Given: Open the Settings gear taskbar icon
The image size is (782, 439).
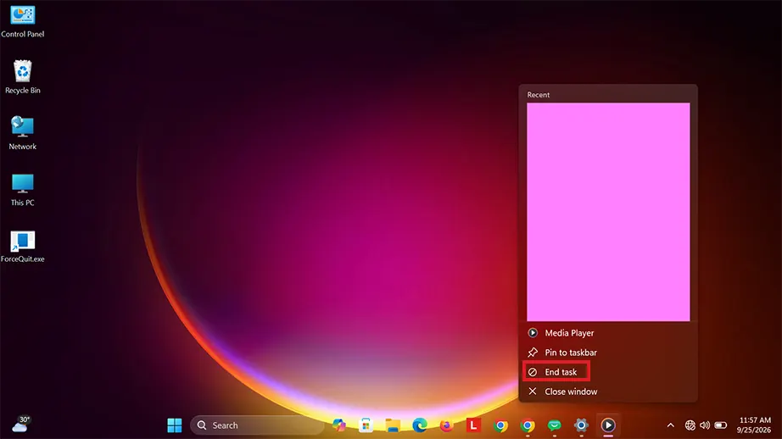Looking at the screenshot, I should pyautogui.click(x=581, y=425).
